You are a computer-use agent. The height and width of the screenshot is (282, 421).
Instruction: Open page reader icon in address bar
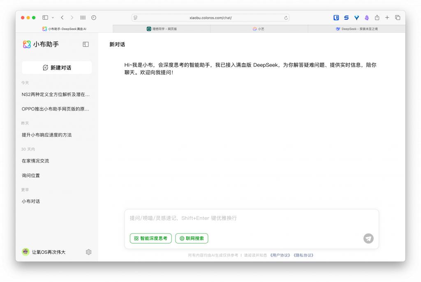[x=136, y=18]
